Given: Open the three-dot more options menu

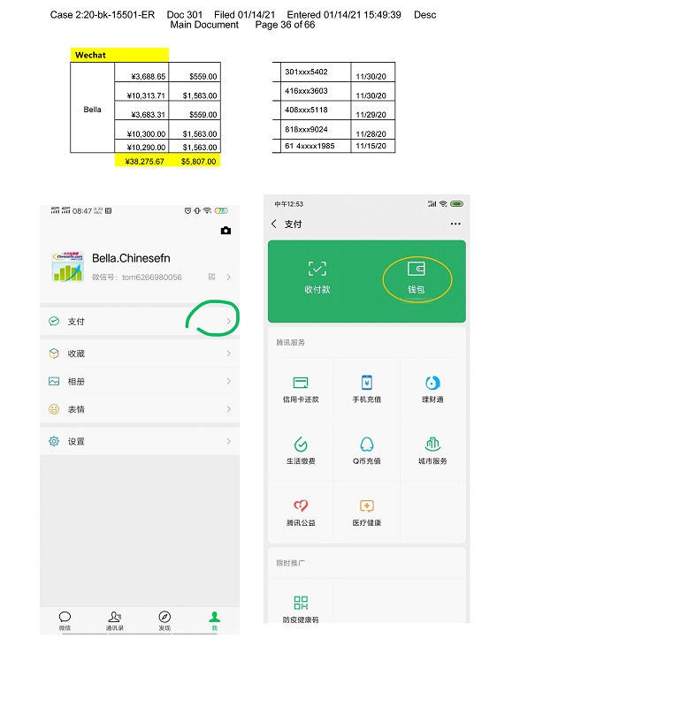Looking at the screenshot, I should (455, 224).
